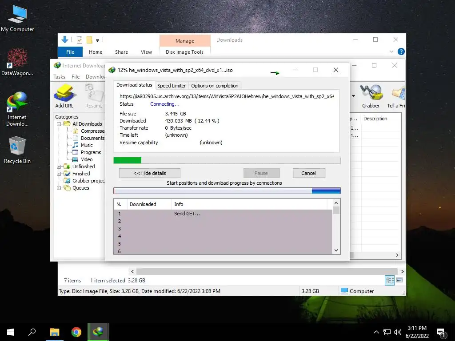Collapse the All Downloads tree node
The image size is (455, 341).
[x=59, y=124]
